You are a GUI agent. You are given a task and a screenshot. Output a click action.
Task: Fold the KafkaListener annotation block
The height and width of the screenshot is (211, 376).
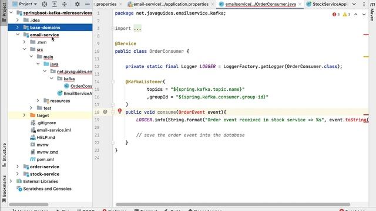[112, 82]
